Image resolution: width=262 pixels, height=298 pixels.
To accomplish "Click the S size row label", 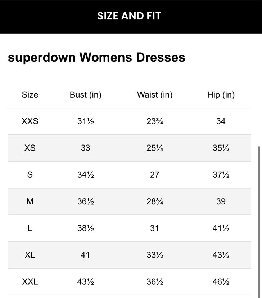I will point(30,175).
